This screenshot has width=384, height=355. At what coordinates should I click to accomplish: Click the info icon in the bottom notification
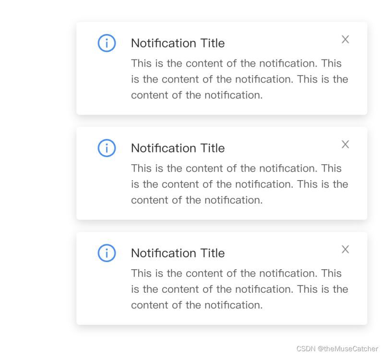(x=107, y=253)
